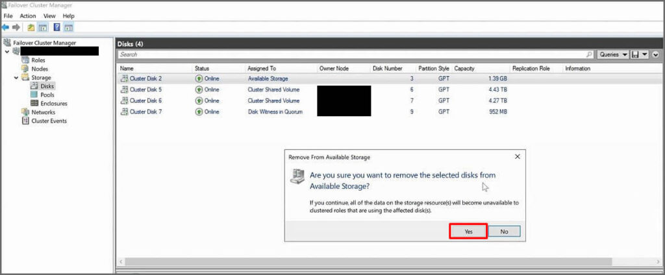
Task: Click Online status icon for Cluster Disk 7
Action: tap(199, 112)
